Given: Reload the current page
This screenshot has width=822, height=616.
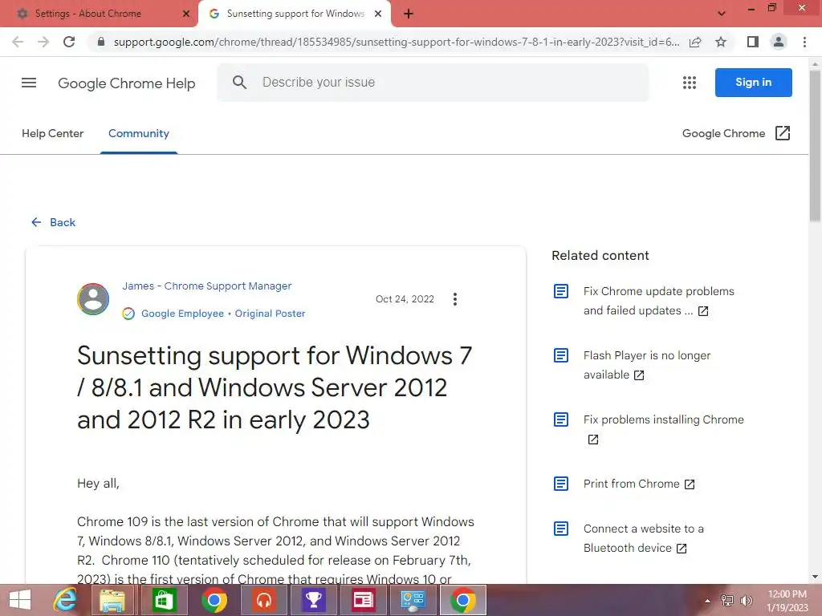Looking at the screenshot, I should [69, 42].
